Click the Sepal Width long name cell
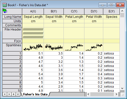This screenshot has height=99, width=127. (x=54, y=17)
